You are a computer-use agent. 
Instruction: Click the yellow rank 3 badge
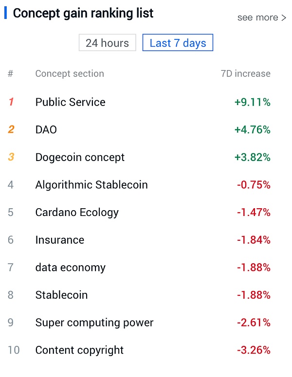pos(11,158)
